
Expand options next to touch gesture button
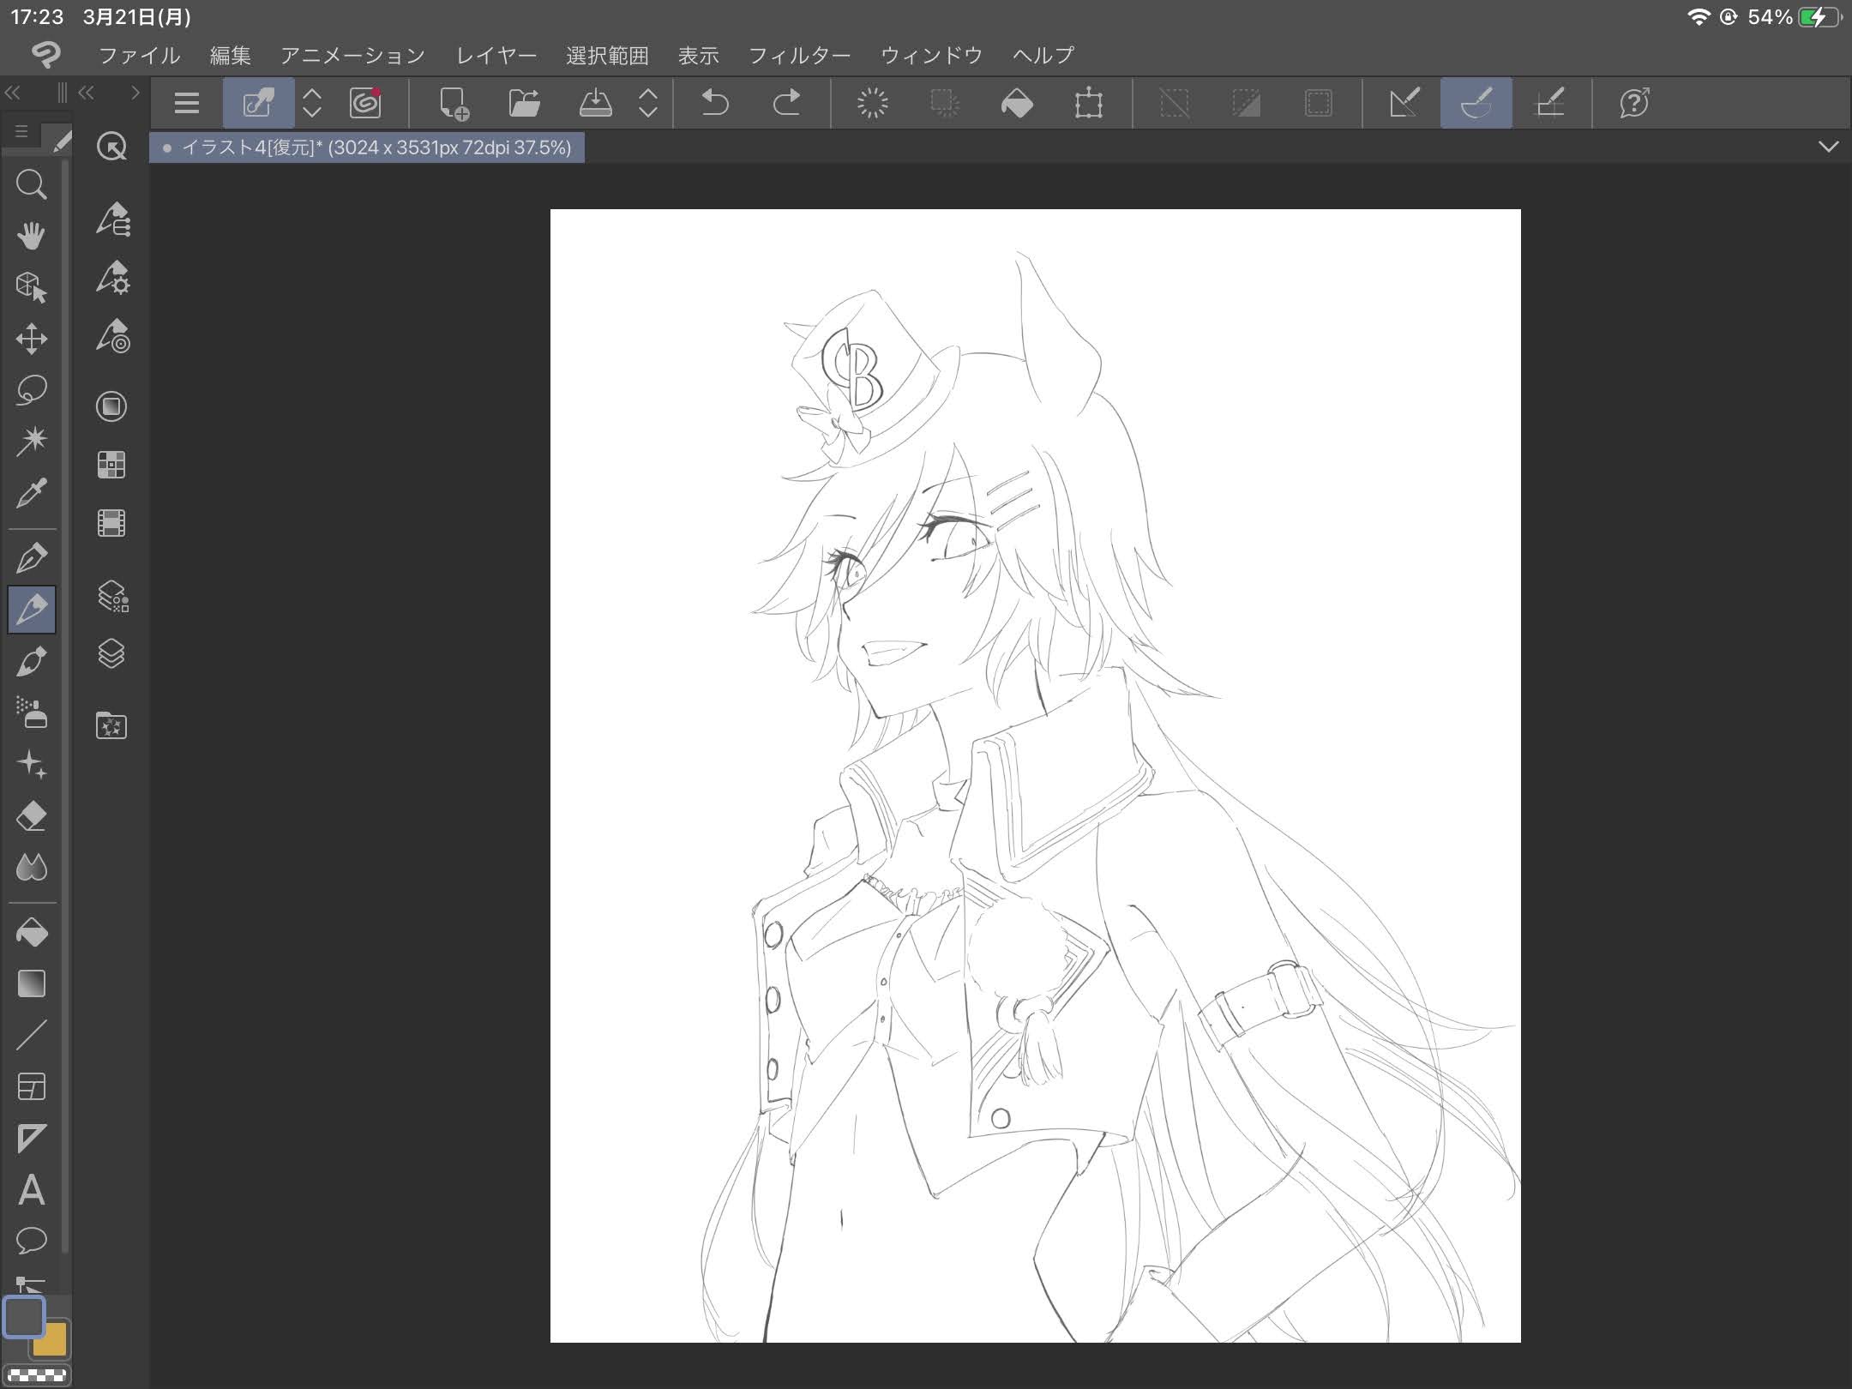(313, 103)
